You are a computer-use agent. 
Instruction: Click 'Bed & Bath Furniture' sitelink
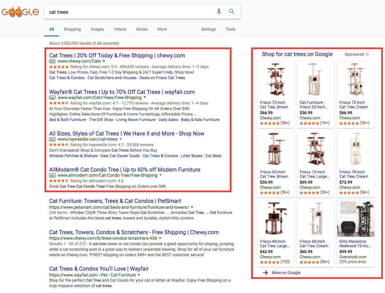[x=68, y=120]
